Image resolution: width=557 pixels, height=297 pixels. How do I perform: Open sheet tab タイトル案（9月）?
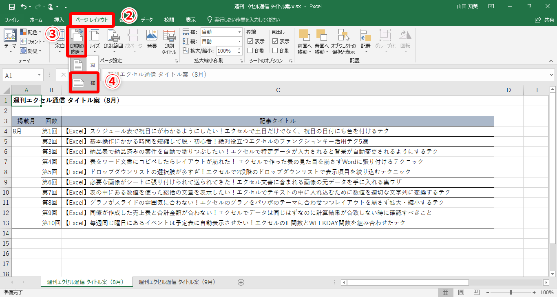coord(177,282)
